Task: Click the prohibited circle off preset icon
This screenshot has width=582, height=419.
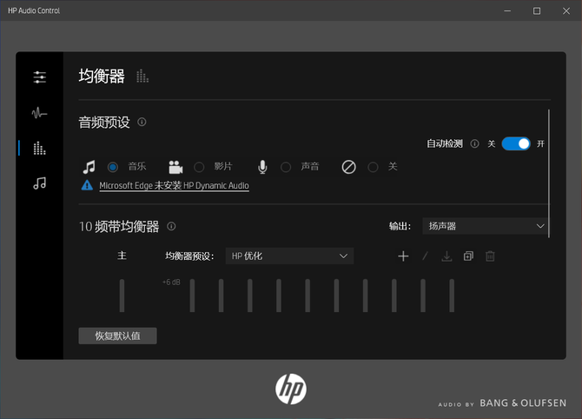Action: (348, 167)
